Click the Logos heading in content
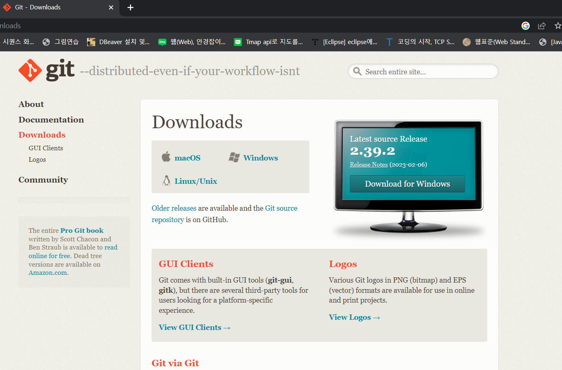Viewport: 562px width, 370px height. [x=343, y=264]
